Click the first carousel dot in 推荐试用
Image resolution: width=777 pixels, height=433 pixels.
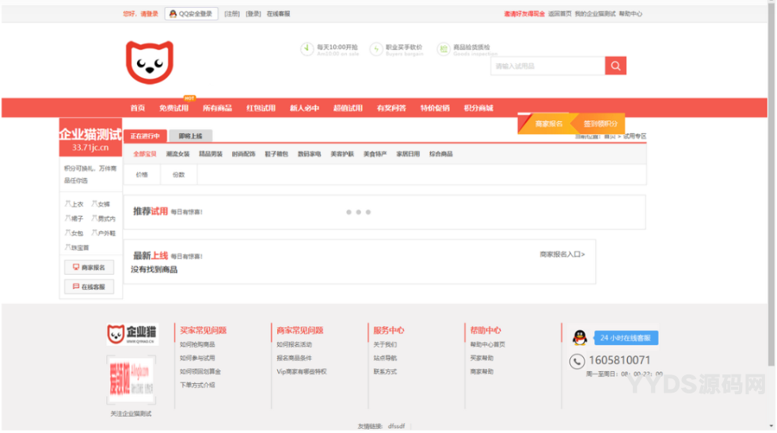tap(349, 212)
